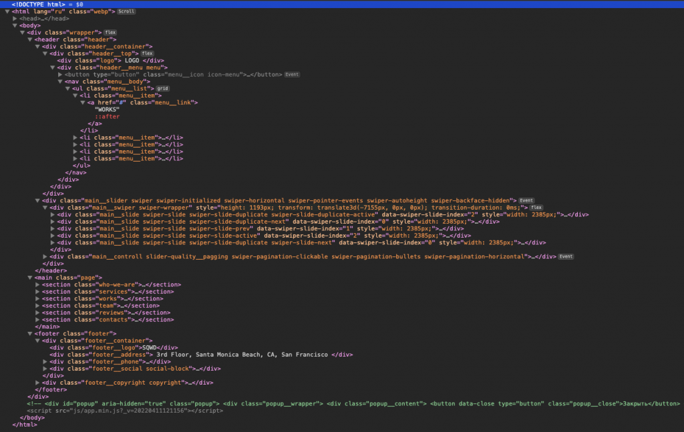Collapse the header__top div
Image resolution: width=684 pixels, height=432 pixels.
pos(45,53)
